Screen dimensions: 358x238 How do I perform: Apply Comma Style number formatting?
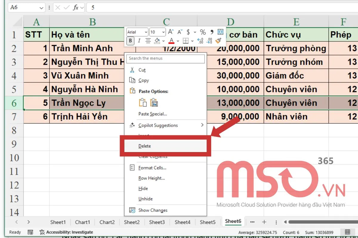coord(211,31)
